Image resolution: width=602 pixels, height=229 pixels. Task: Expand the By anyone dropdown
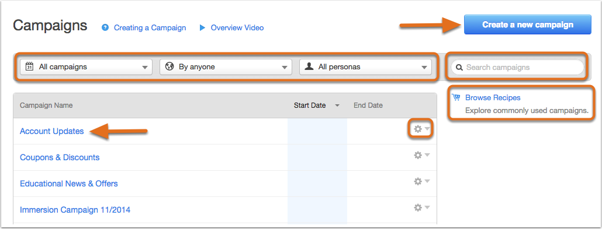[226, 67]
